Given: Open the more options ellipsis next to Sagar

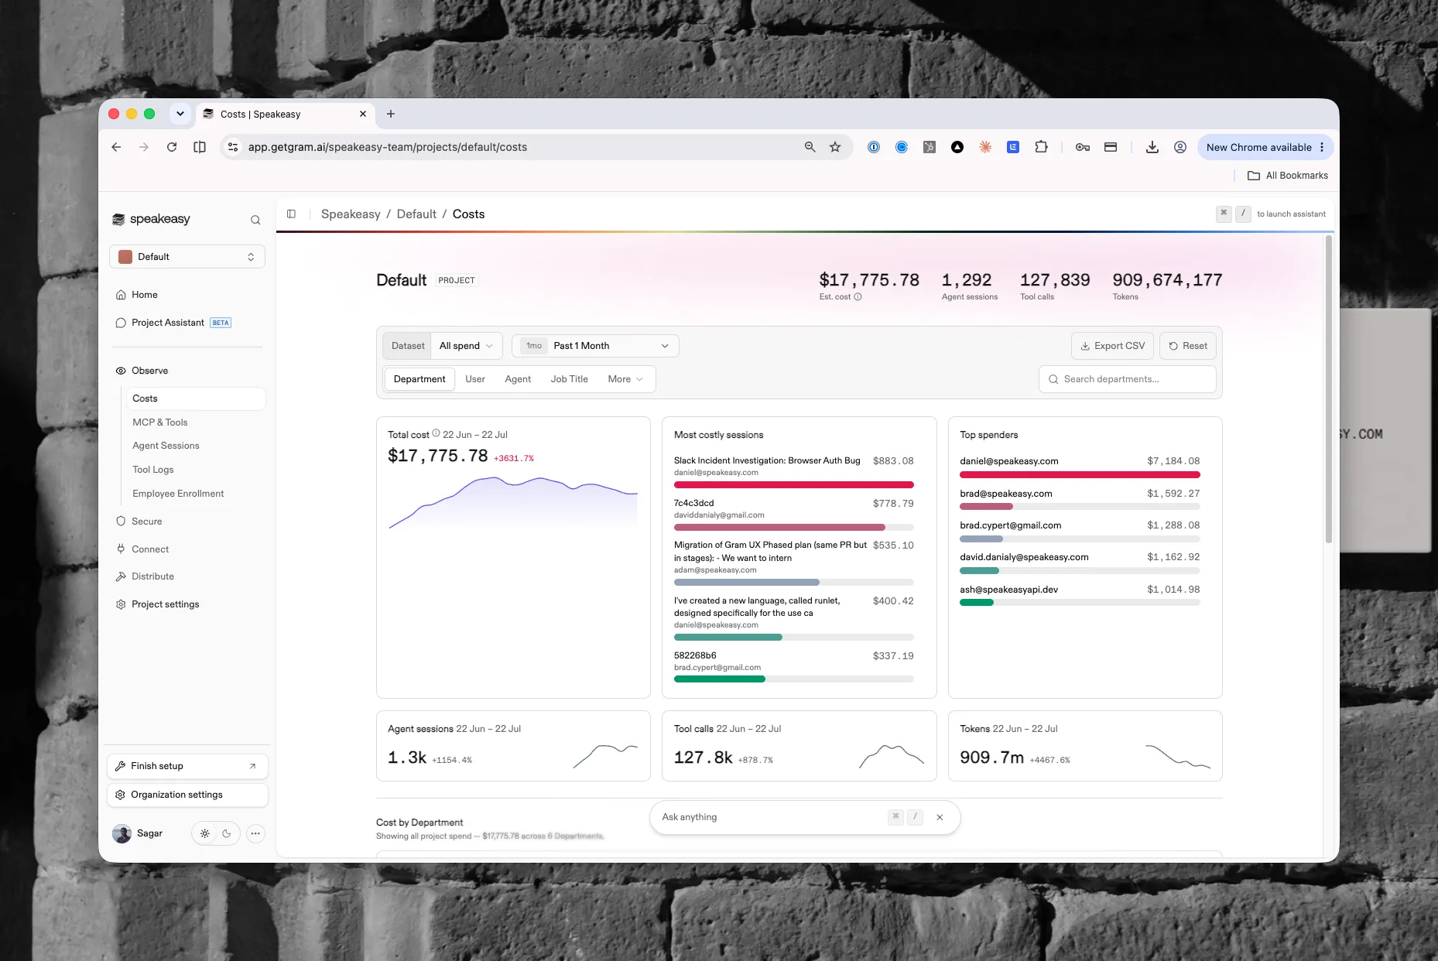Looking at the screenshot, I should pyautogui.click(x=255, y=833).
